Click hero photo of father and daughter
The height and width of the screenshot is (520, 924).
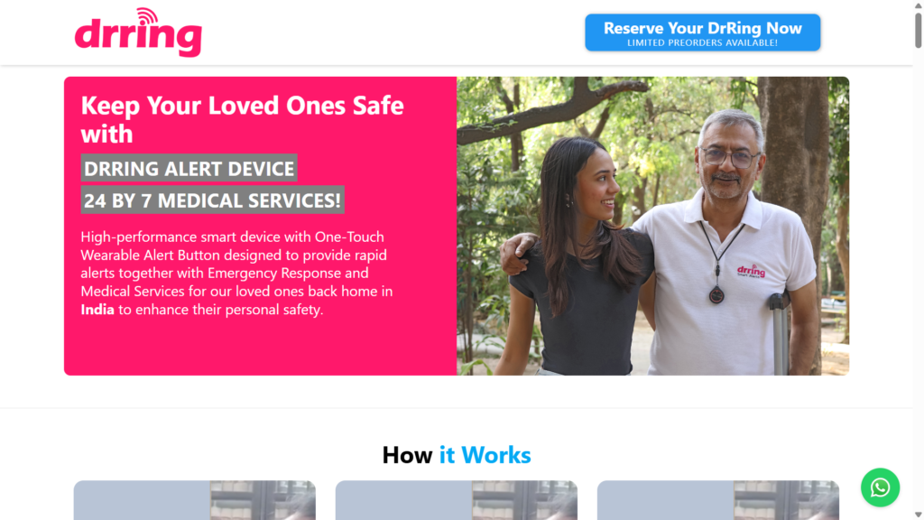pos(653,226)
